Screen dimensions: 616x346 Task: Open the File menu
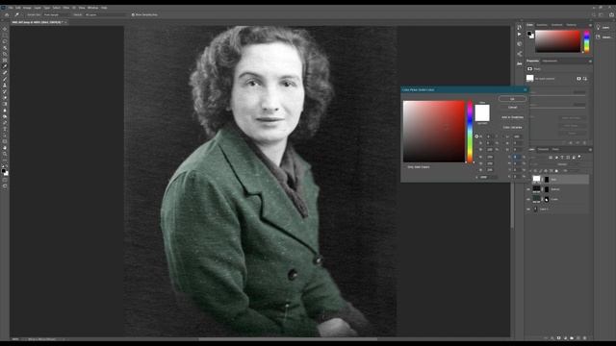(x=11, y=8)
